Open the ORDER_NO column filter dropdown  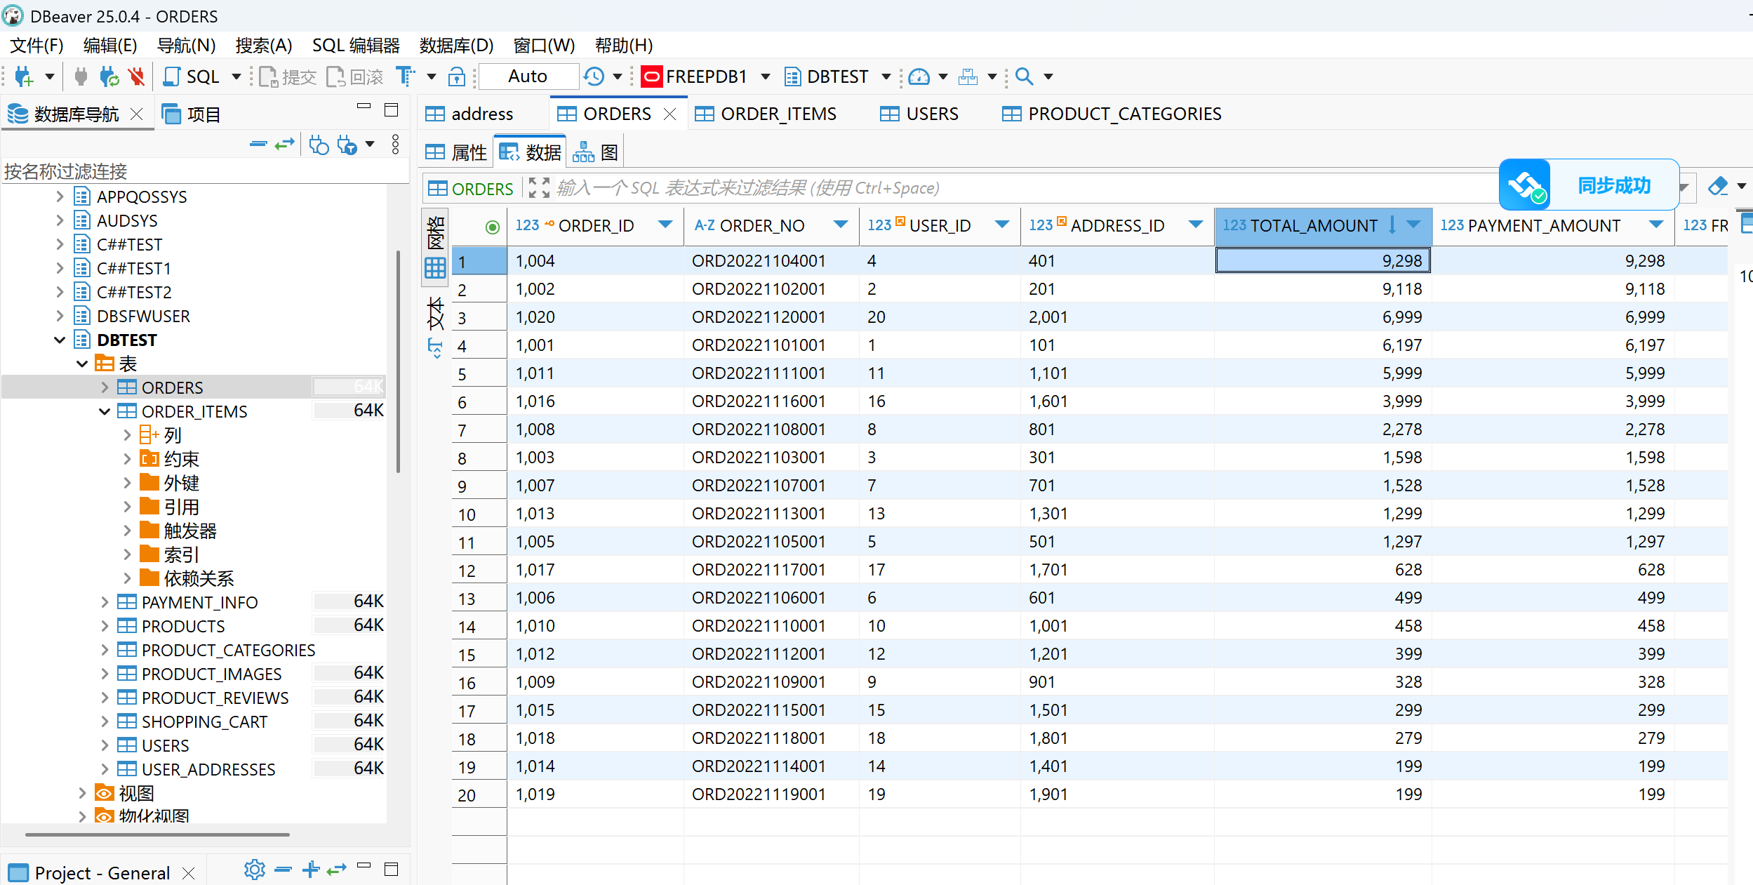(x=840, y=225)
